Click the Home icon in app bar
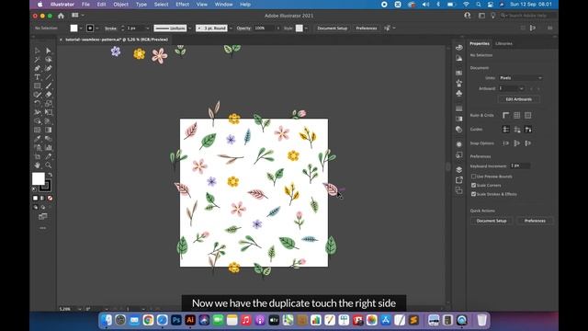This screenshot has width=588, height=331. [61, 16]
